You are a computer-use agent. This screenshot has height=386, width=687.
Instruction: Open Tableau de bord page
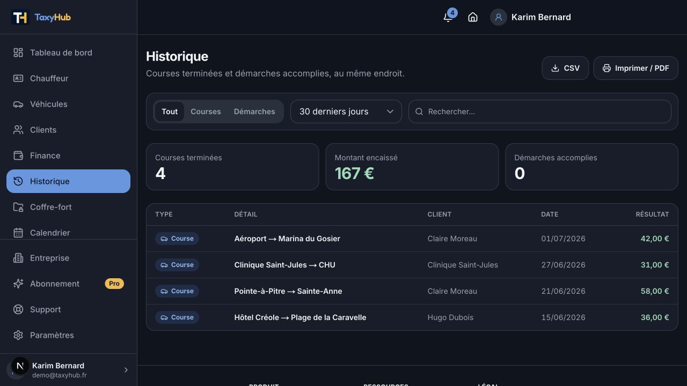coord(68,53)
